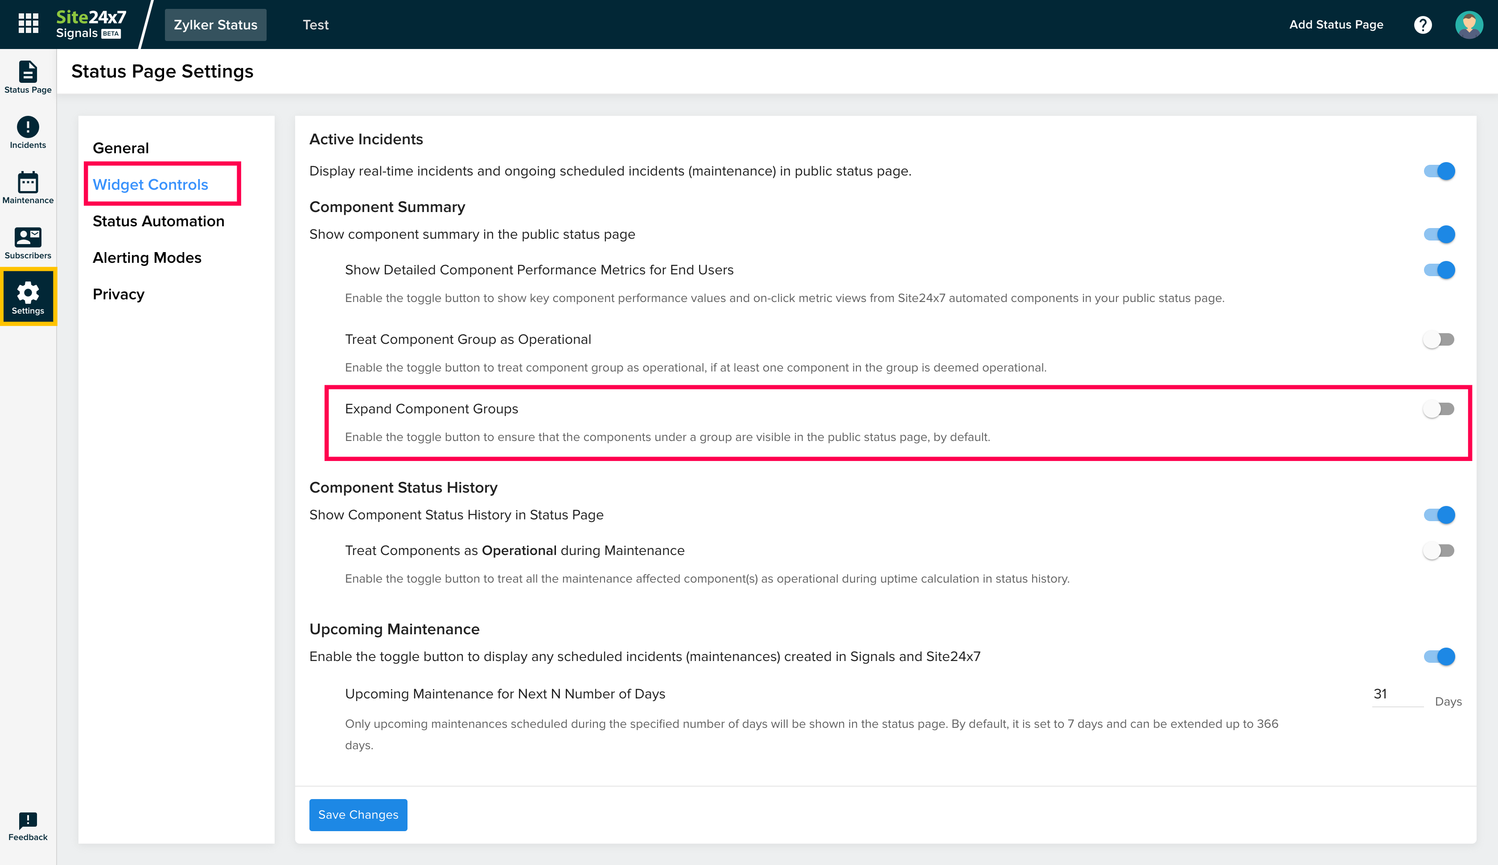This screenshot has width=1498, height=865.
Task: Open the Status Page sidebar icon
Action: [x=28, y=76]
